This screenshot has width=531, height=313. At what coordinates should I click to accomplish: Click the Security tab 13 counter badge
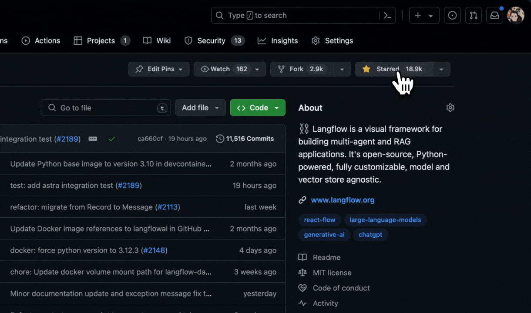(x=238, y=41)
